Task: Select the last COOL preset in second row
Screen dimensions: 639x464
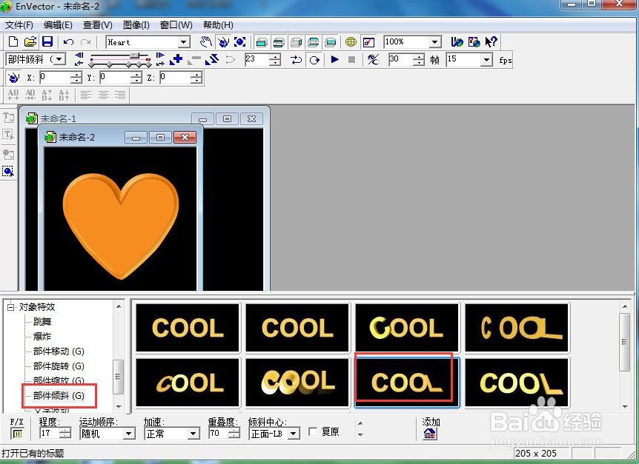Action: 517,383
